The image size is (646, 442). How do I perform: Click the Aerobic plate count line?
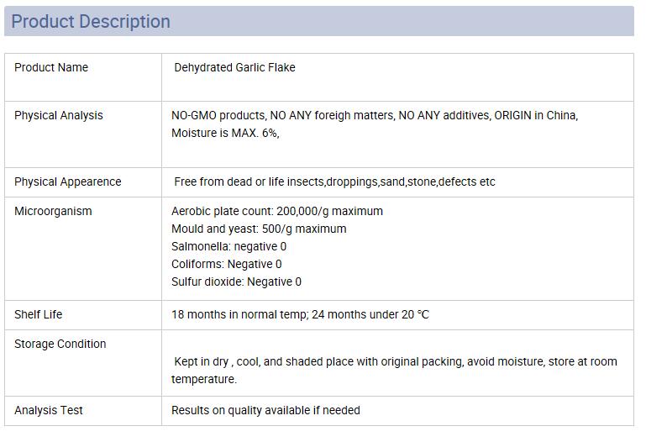pyautogui.click(x=277, y=211)
